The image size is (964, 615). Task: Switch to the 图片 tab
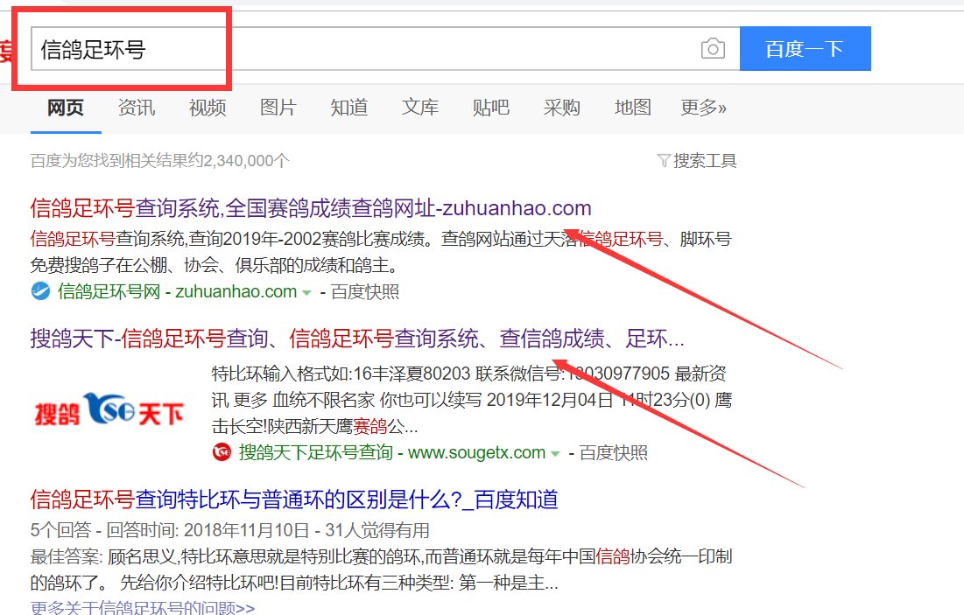(x=278, y=108)
